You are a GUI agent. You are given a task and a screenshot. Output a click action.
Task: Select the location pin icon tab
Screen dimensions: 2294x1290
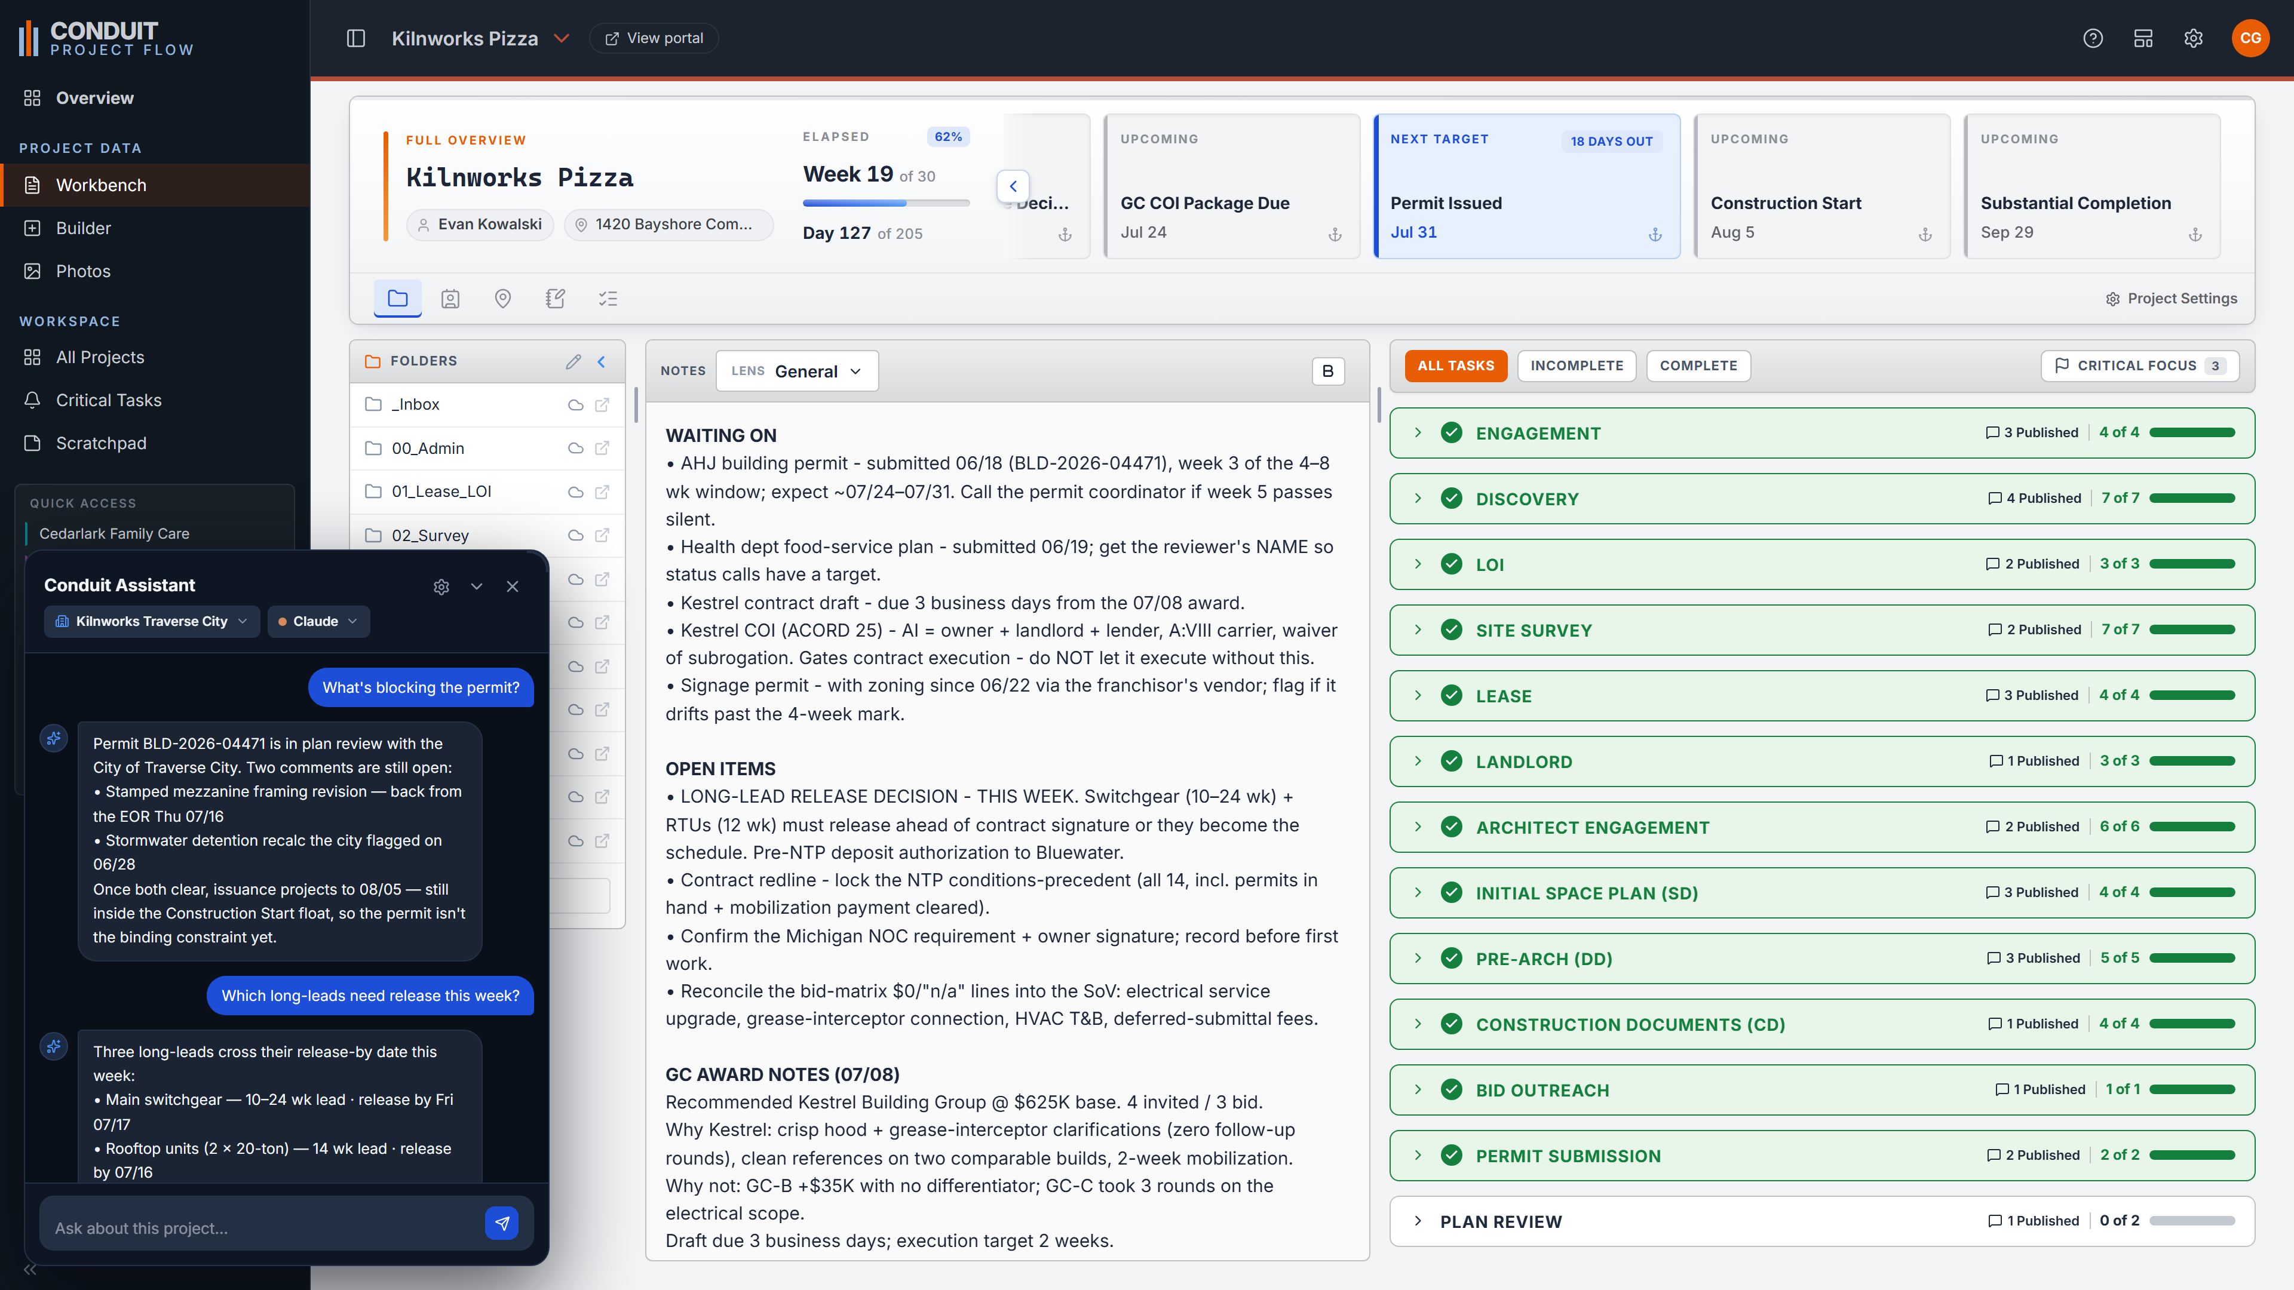503,298
